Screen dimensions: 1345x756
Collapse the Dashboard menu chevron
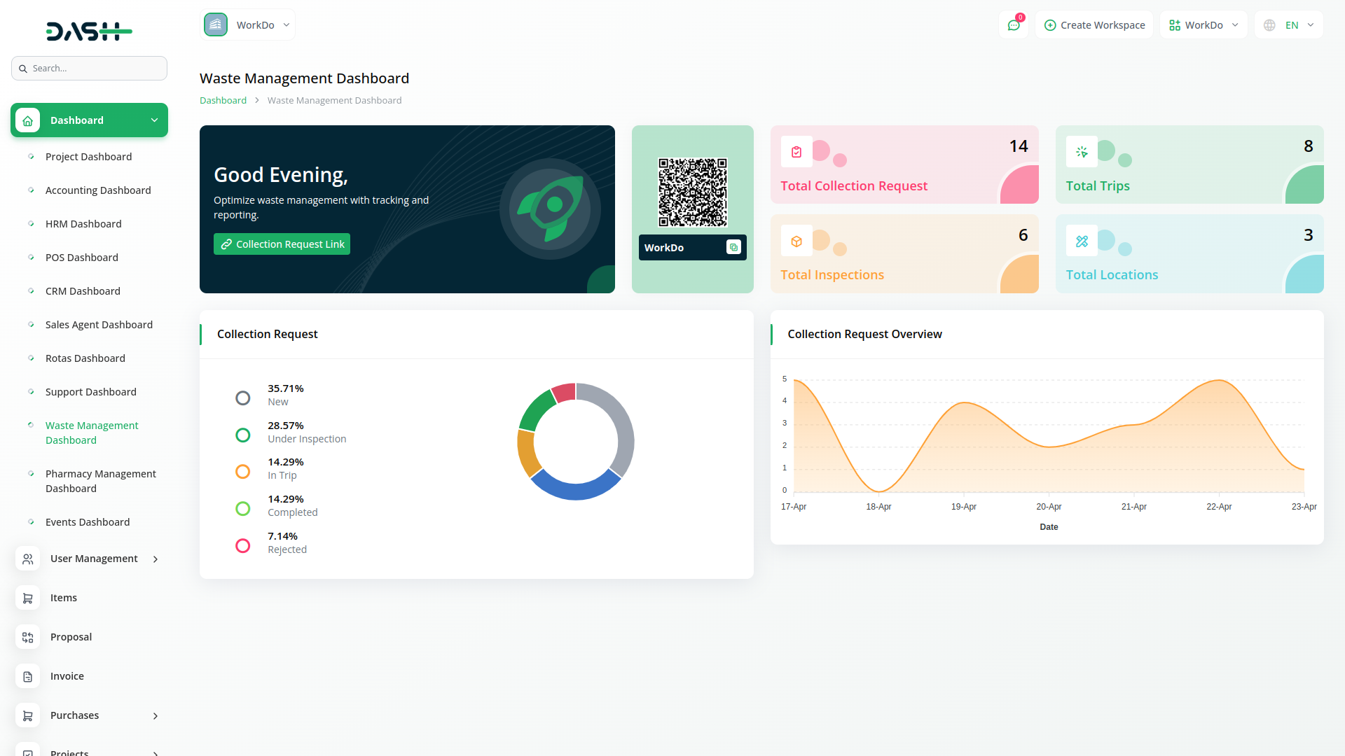(154, 120)
